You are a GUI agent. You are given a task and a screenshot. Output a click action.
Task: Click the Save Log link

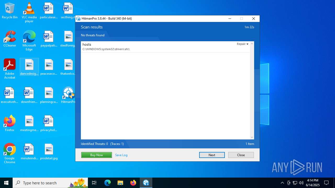coord(121,155)
